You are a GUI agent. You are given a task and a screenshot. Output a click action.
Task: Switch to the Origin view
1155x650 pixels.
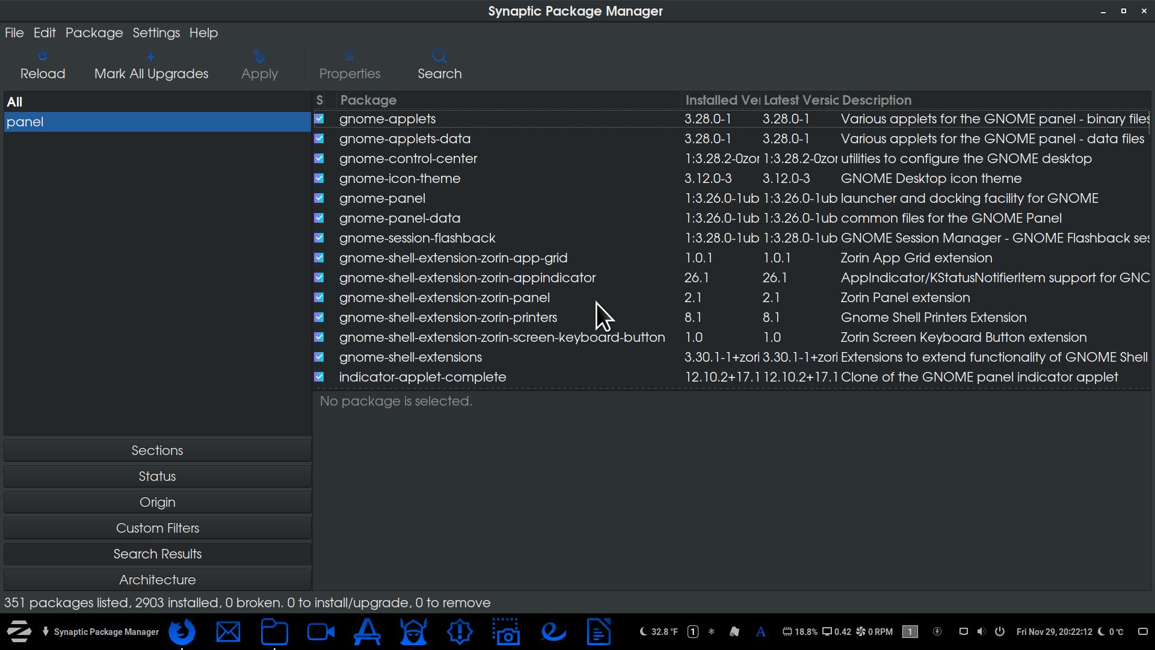coord(157,502)
